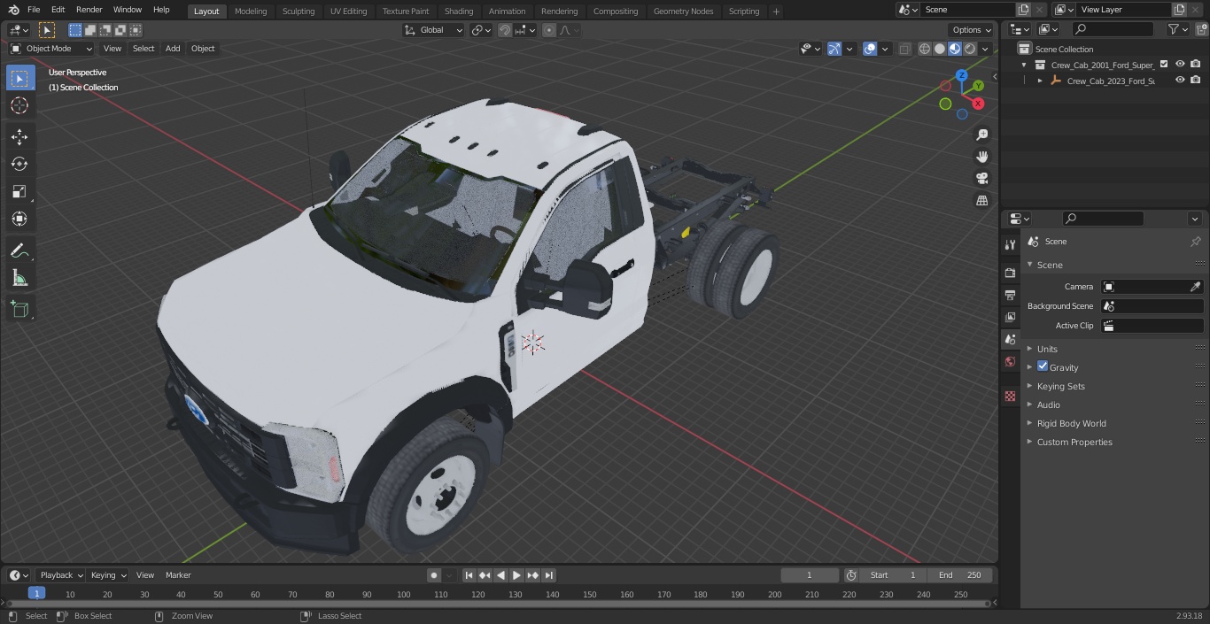
Task: Click the zoom magnifier viewport gizmo
Action: tap(981, 135)
